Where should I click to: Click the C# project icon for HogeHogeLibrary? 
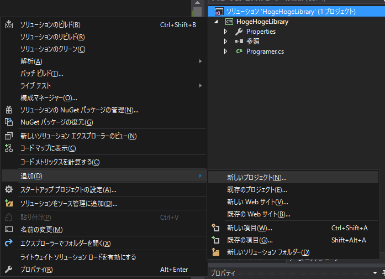229,22
